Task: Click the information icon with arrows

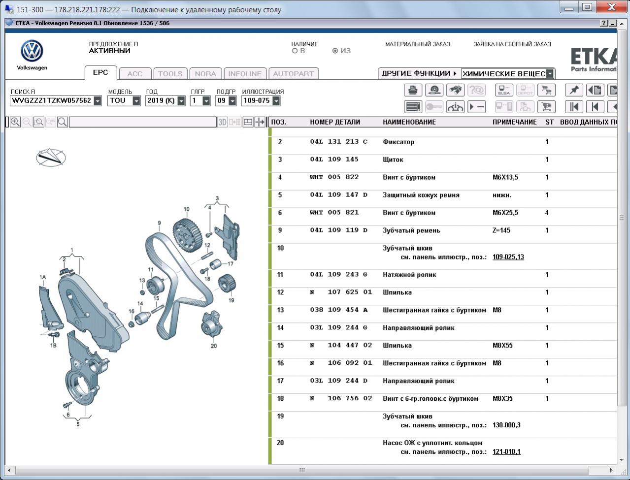Action: pos(455,107)
